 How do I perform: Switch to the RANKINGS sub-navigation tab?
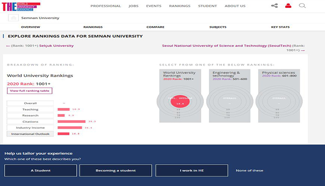click(x=93, y=27)
